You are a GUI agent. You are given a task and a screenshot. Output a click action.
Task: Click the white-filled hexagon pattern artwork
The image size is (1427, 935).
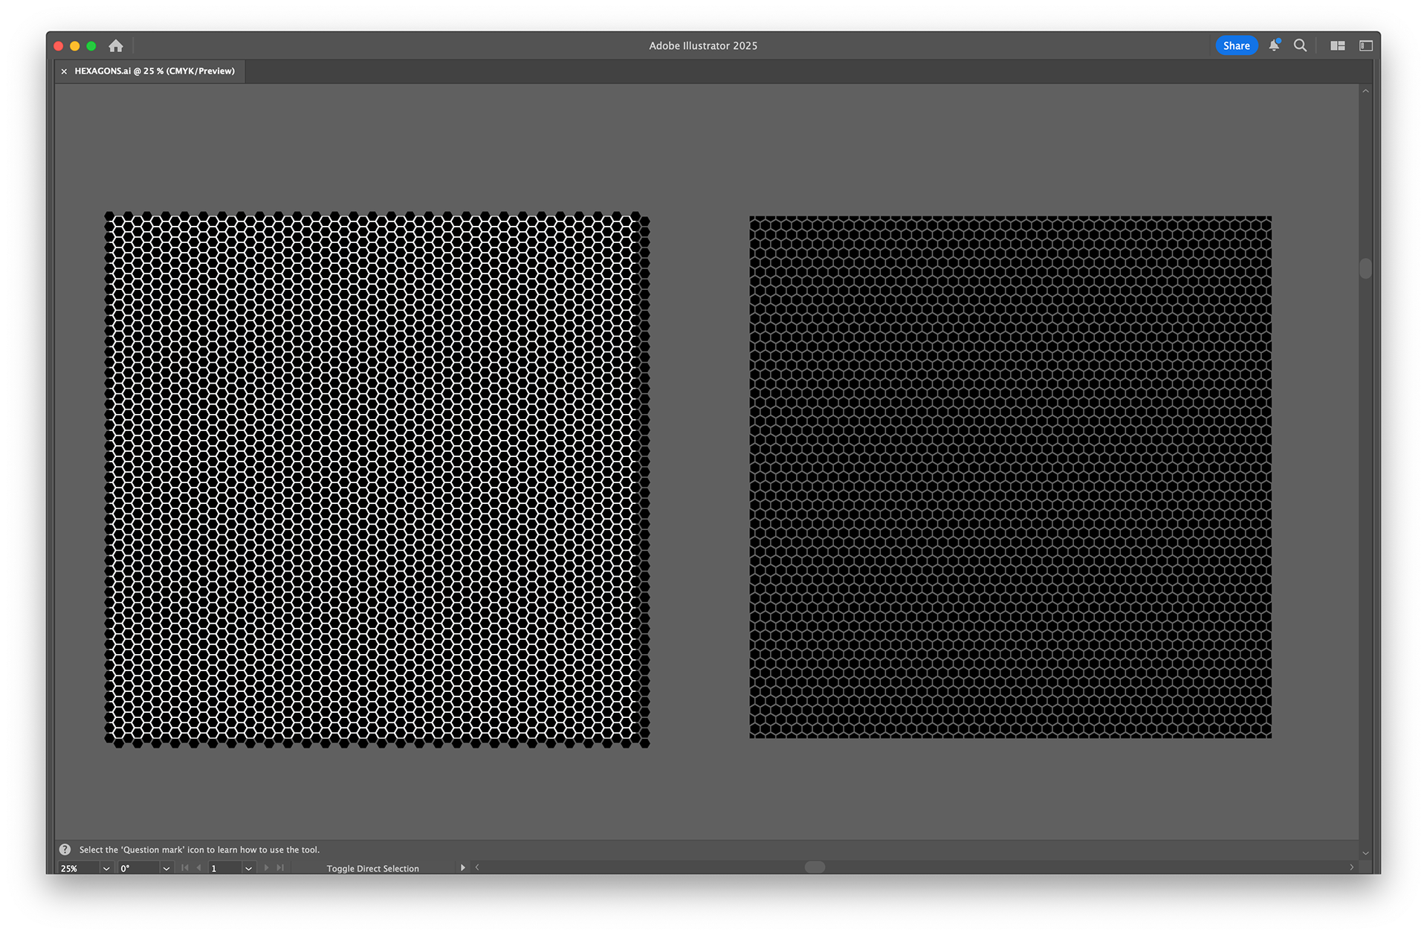[376, 479]
